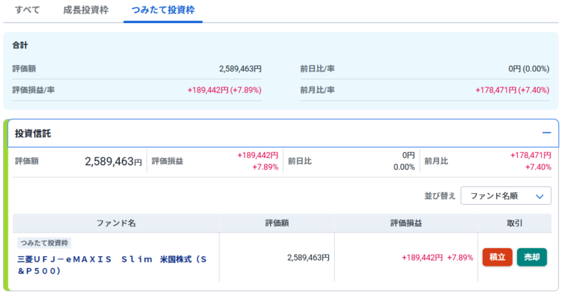
Task: Click the green 売却 button
Action: [x=532, y=257]
